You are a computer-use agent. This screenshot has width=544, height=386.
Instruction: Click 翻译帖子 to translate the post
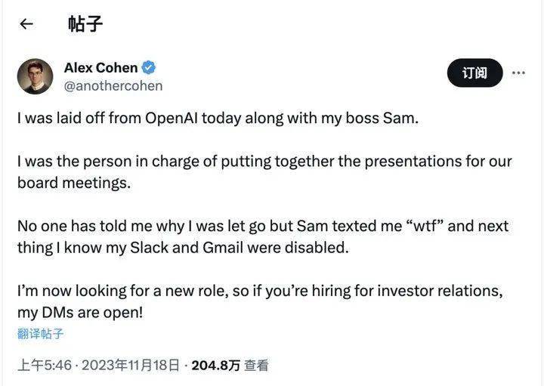(41, 333)
